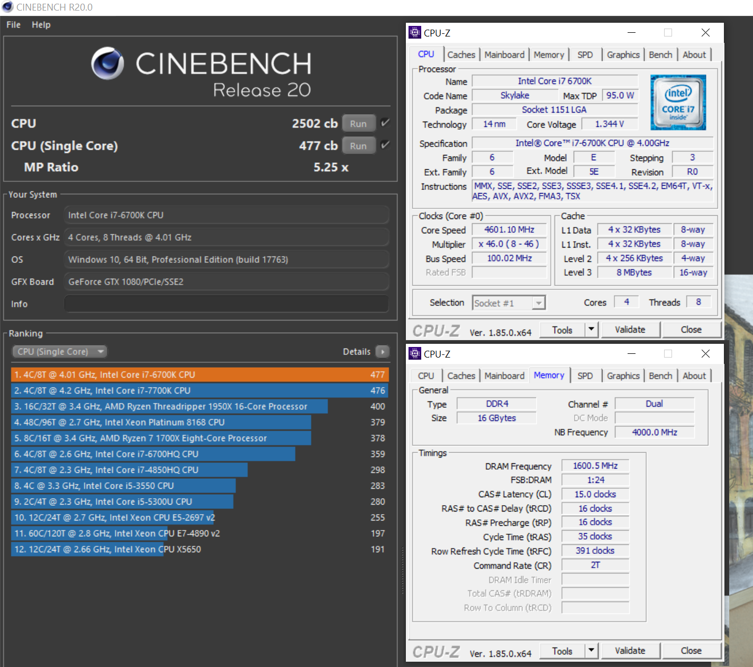
Task: Click Close button in top CPU-Z
Action: pos(691,330)
